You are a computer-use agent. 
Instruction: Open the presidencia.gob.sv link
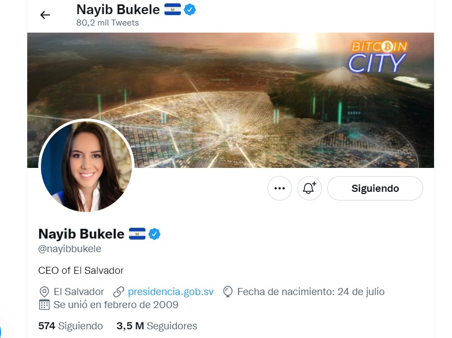170,292
